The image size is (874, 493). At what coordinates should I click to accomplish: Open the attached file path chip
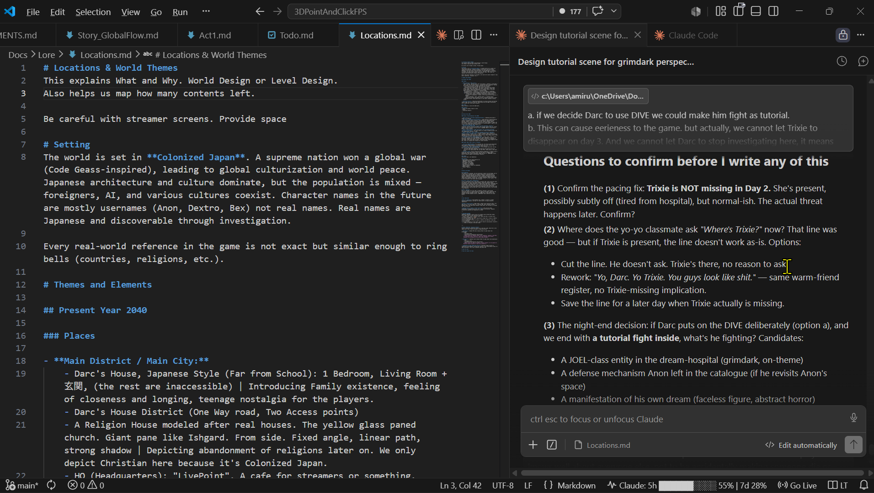point(588,96)
